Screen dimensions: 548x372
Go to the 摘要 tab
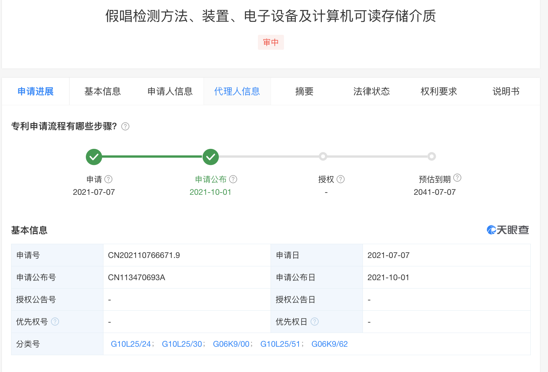pyautogui.click(x=304, y=91)
